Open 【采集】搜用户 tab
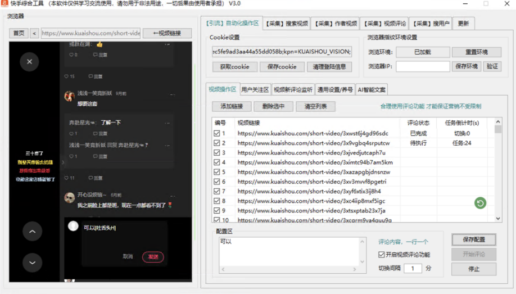Screen dimensions: 516x294 click(x=431, y=24)
